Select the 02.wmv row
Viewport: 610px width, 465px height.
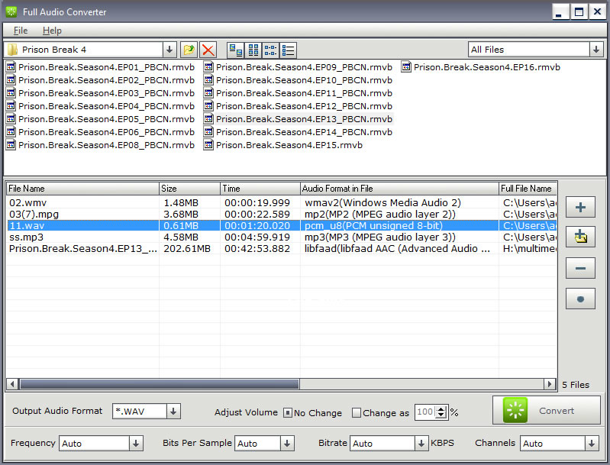click(282, 203)
